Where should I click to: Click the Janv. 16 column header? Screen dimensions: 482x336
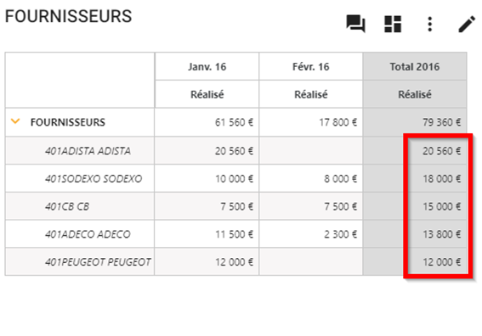pyautogui.click(x=207, y=66)
